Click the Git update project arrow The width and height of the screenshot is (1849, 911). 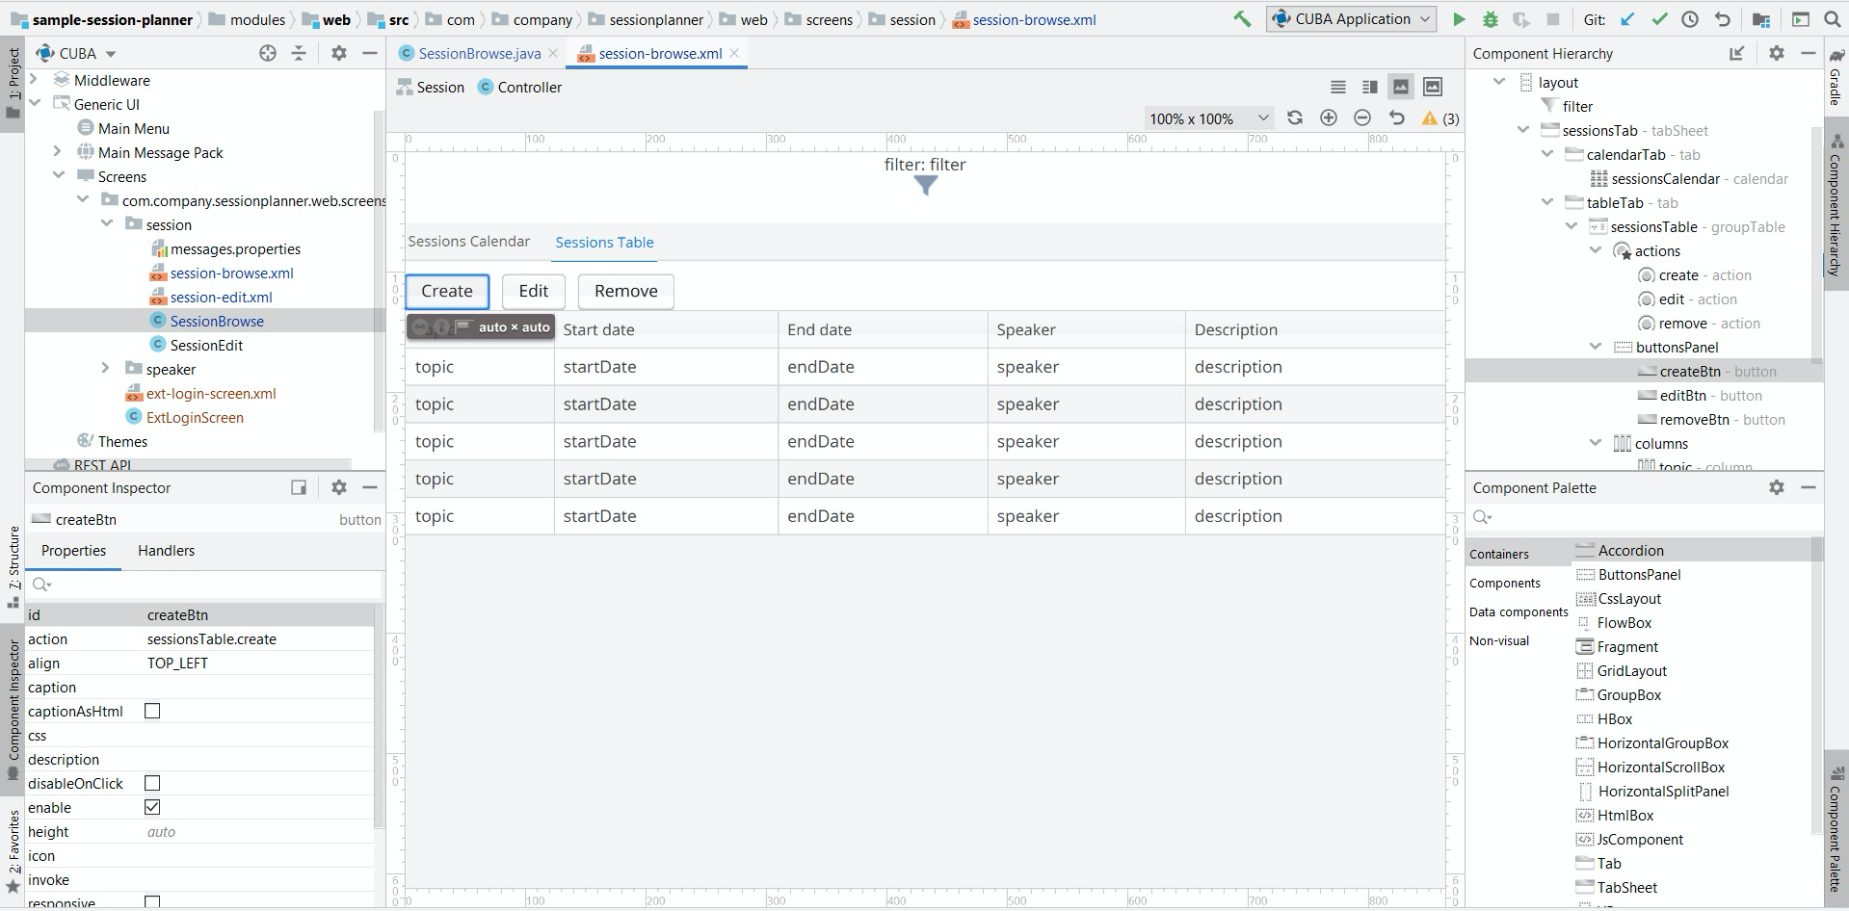(1627, 19)
